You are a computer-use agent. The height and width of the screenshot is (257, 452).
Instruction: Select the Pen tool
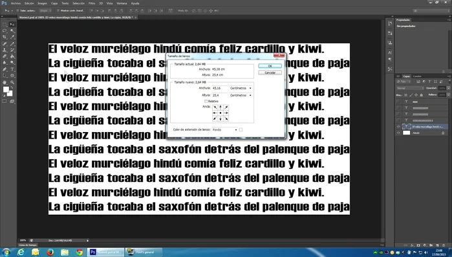(5, 69)
